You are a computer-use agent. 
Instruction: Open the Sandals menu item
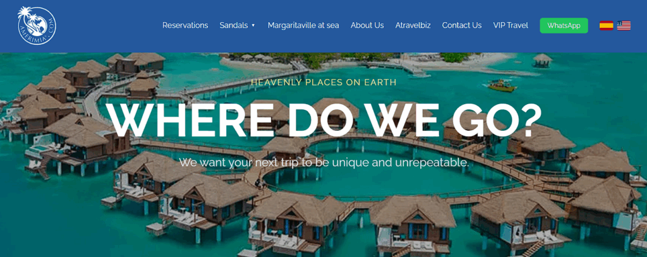pos(234,25)
